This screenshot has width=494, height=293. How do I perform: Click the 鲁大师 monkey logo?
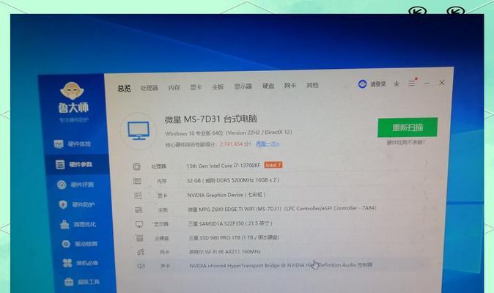point(72,91)
